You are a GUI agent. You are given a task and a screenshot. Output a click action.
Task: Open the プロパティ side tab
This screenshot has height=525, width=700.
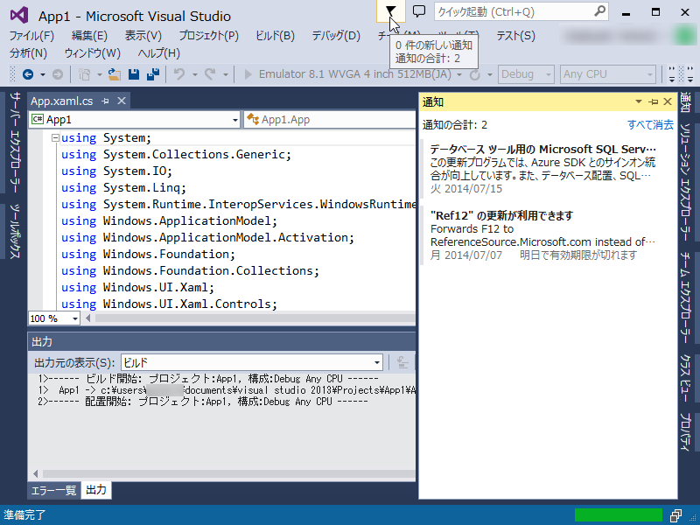tap(686, 431)
